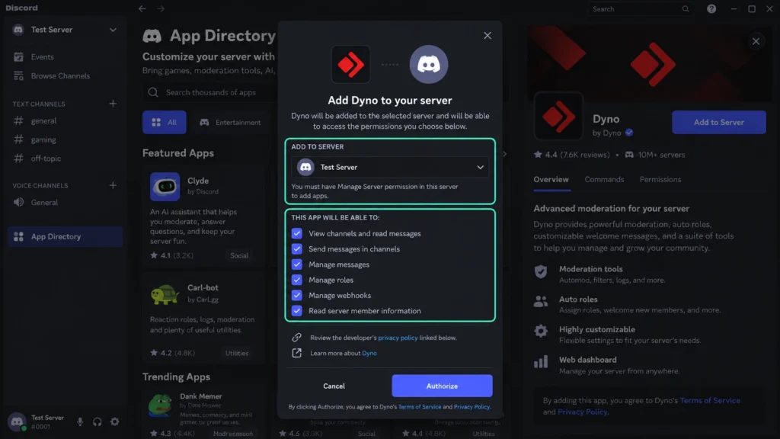The image size is (780, 439).
Task: Open the help question mark icon
Action: coord(711,8)
